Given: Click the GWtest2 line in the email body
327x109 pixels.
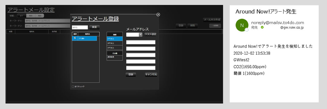Looking at the screenshot, I should [x=241, y=60].
